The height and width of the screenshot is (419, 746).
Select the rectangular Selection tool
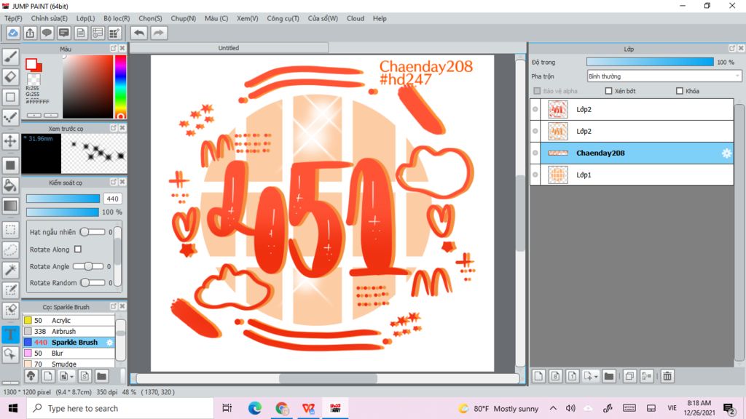[x=10, y=230]
